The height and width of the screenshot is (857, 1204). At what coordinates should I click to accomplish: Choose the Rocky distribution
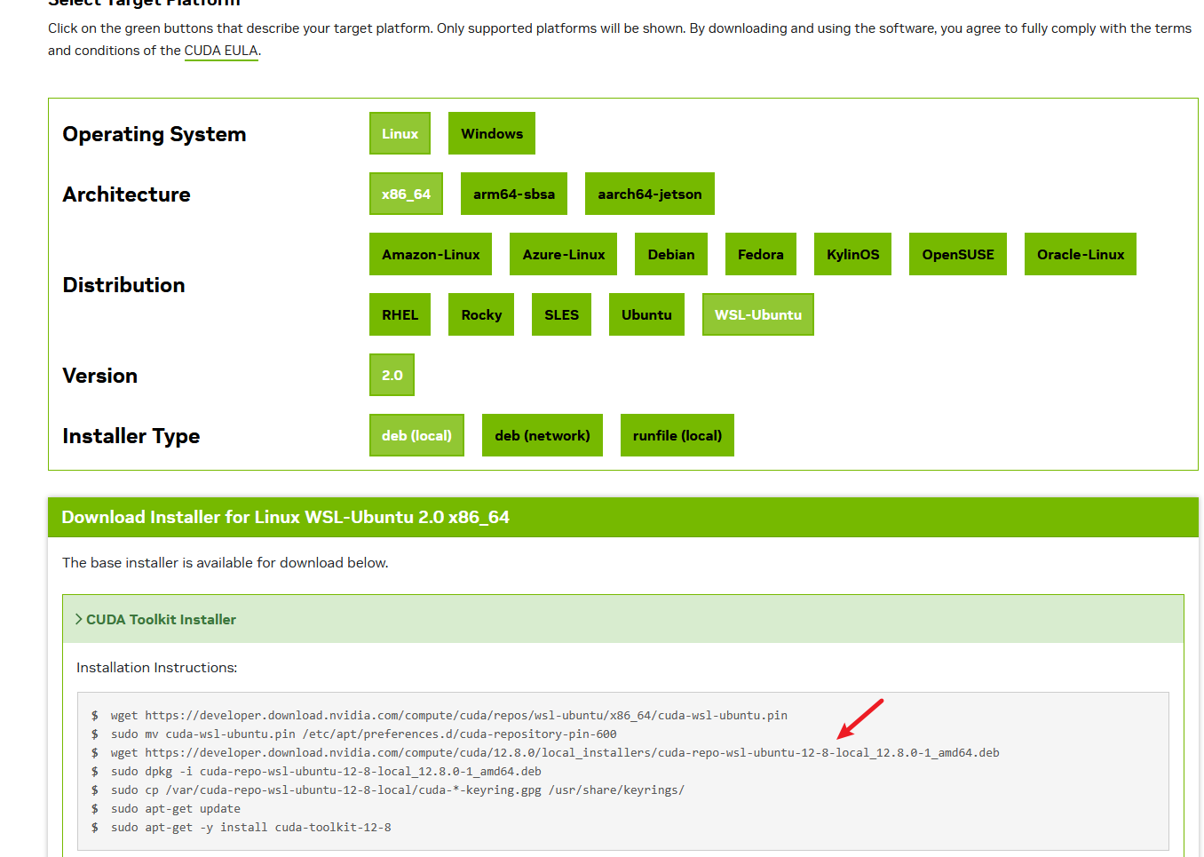[x=481, y=314]
